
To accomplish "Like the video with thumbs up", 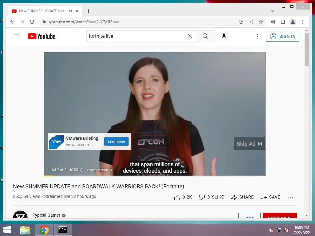I will [x=177, y=197].
